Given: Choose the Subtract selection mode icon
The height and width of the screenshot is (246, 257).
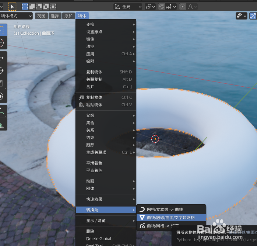Looking at the screenshot, I should point(39,7).
